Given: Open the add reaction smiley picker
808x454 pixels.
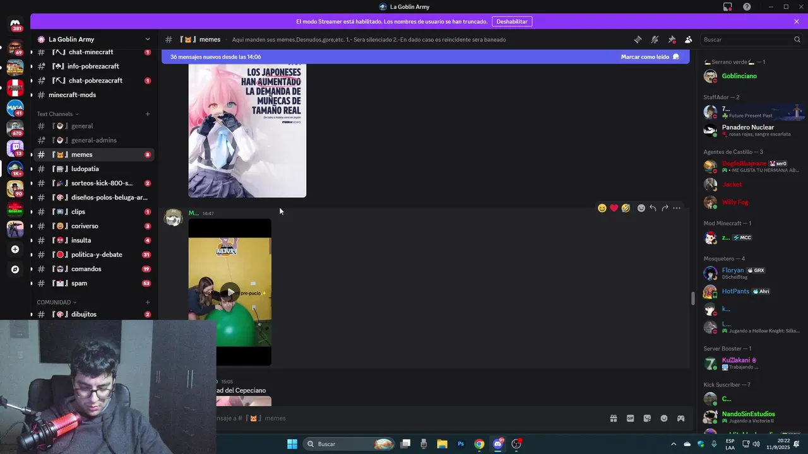Looking at the screenshot, I should coord(641,208).
